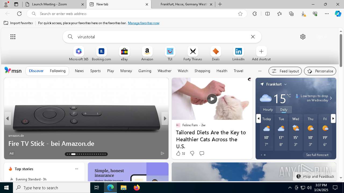
Task: Show more MSN categories ellipsis
Action: coord(260,71)
